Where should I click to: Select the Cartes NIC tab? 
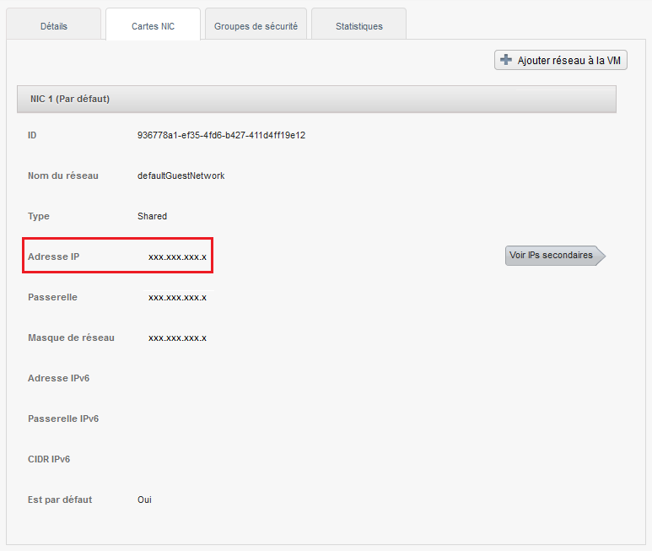[153, 26]
